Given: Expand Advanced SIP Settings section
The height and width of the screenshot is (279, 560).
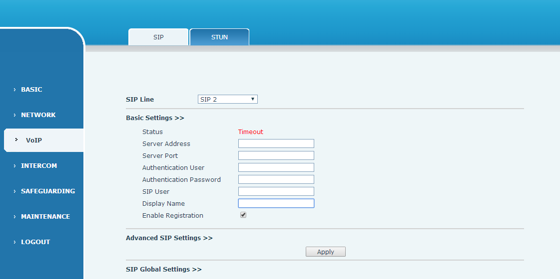Looking at the screenshot, I should coord(169,238).
